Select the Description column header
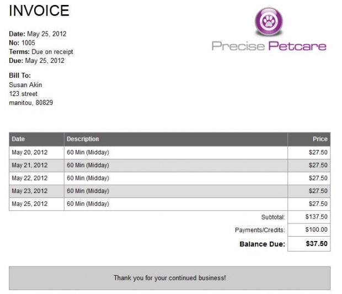 point(176,139)
